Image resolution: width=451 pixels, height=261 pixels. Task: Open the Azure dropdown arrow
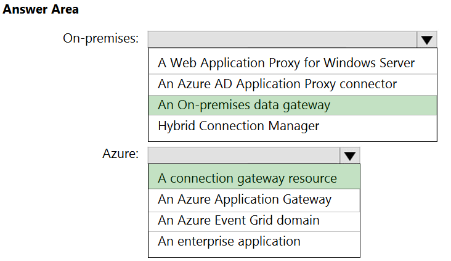point(350,156)
